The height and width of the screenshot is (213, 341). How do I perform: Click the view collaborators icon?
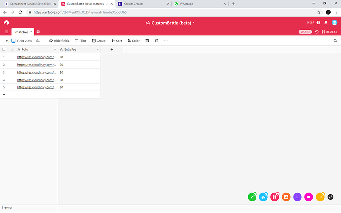[x=38, y=41]
